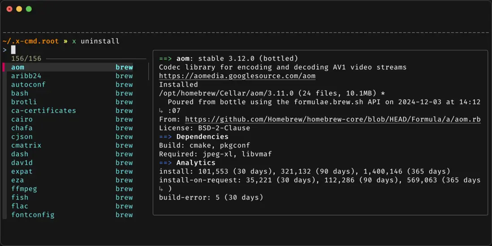
Task: Select the eza package entry
Action: coord(17,180)
